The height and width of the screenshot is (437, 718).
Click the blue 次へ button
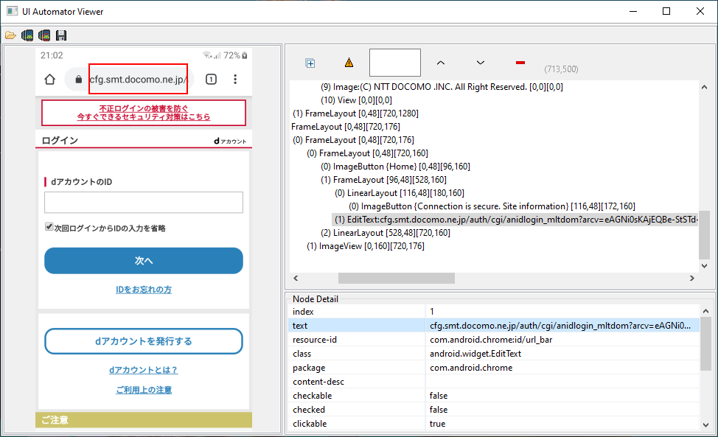pyautogui.click(x=144, y=260)
